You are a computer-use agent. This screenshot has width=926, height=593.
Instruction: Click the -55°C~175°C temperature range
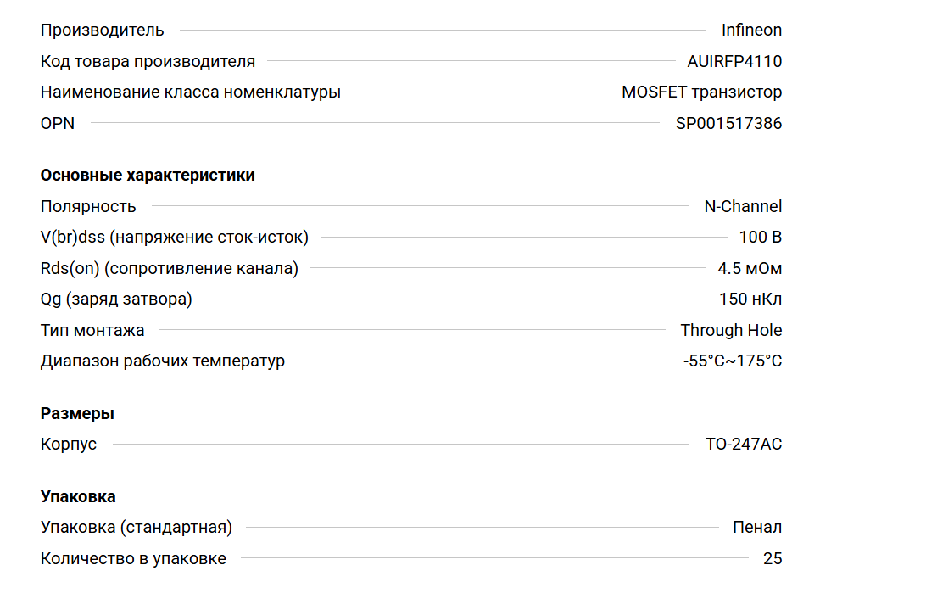pos(733,361)
